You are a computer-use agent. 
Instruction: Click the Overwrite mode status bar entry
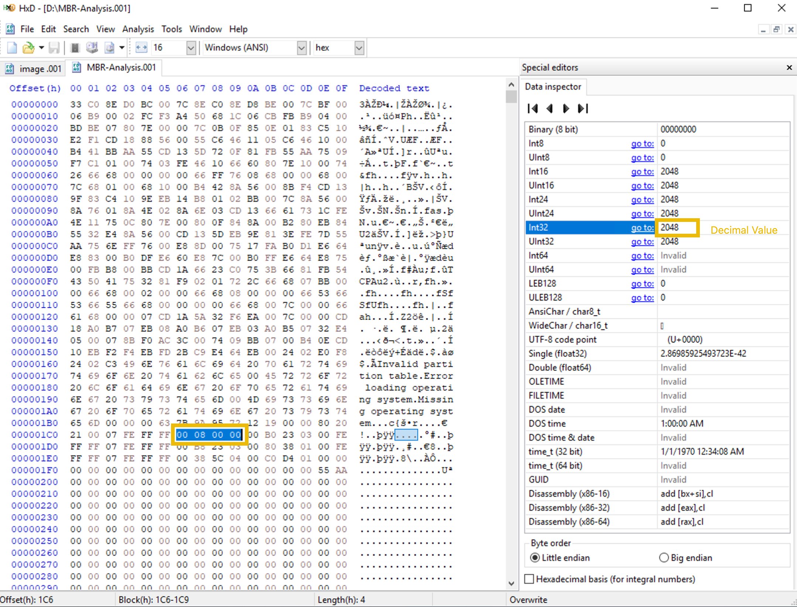coord(528,600)
